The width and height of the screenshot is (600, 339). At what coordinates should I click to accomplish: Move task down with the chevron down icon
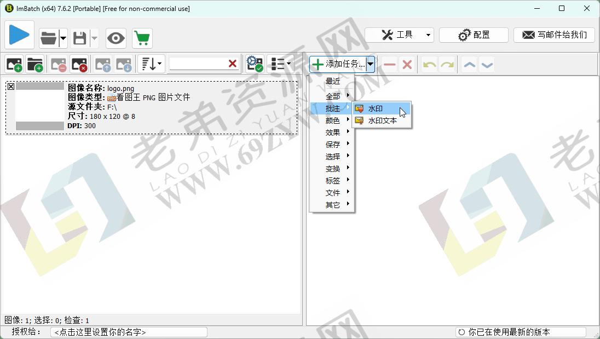(x=487, y=64)
